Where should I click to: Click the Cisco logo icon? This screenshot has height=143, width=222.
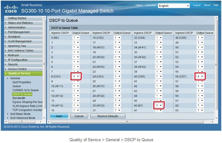(11, 8)
